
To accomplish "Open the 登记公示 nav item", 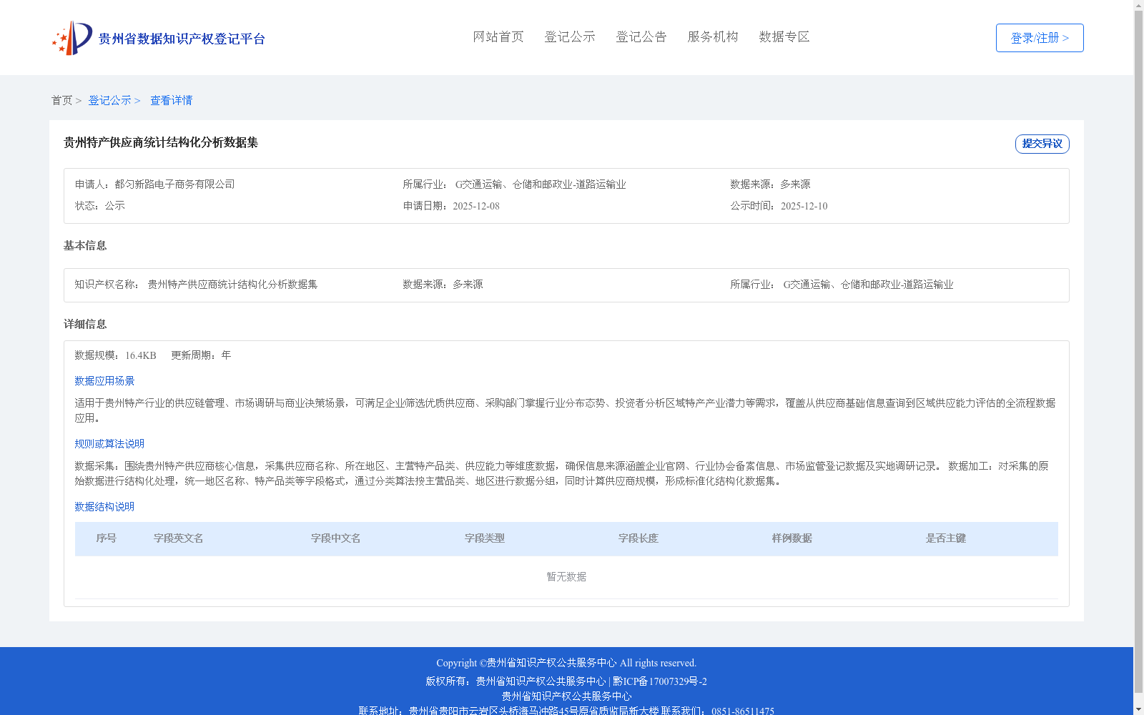I will tap(570, 37).
